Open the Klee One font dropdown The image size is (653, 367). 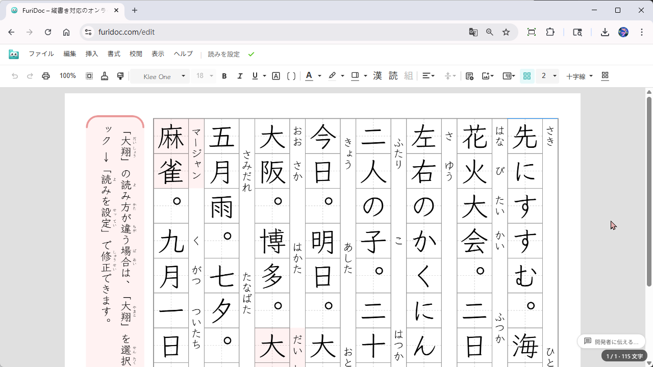(x=159, y=76)
